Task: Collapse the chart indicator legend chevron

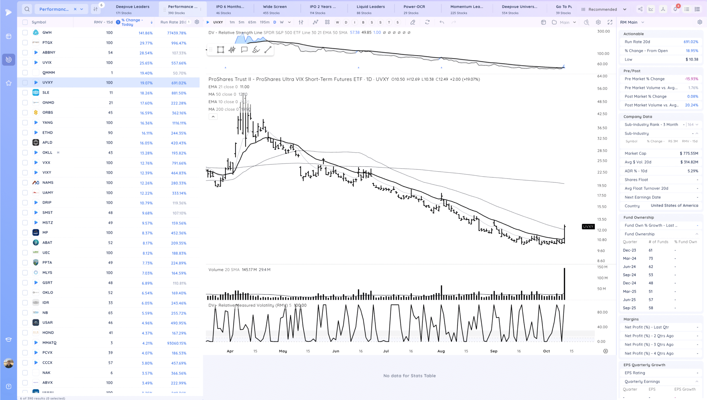Action: pyautogui.click(x=213, y=117)
